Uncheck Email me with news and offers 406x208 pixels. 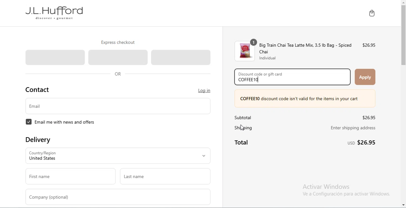coord(29,122)
